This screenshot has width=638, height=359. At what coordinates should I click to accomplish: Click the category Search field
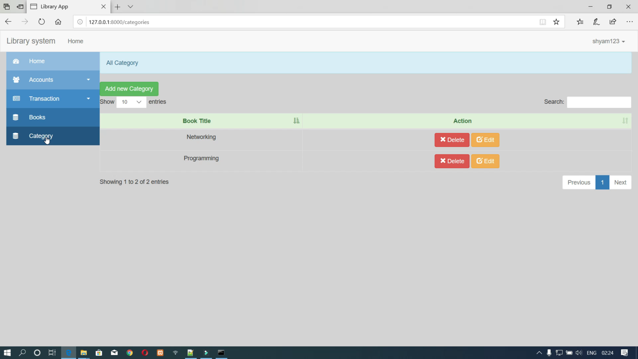pyautogui.click(x=599, y=102)
